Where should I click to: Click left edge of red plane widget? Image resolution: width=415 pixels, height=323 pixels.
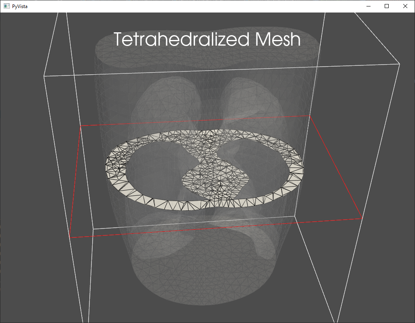click(75, 182)
